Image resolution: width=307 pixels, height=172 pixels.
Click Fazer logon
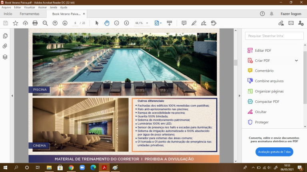click(291, 14)
